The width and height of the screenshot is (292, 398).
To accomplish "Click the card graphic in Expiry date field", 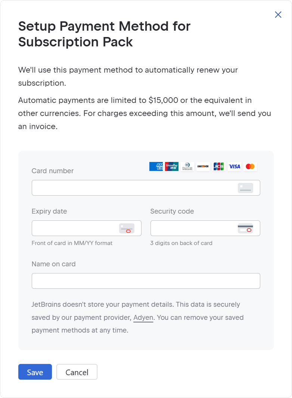I will (127, 228).
